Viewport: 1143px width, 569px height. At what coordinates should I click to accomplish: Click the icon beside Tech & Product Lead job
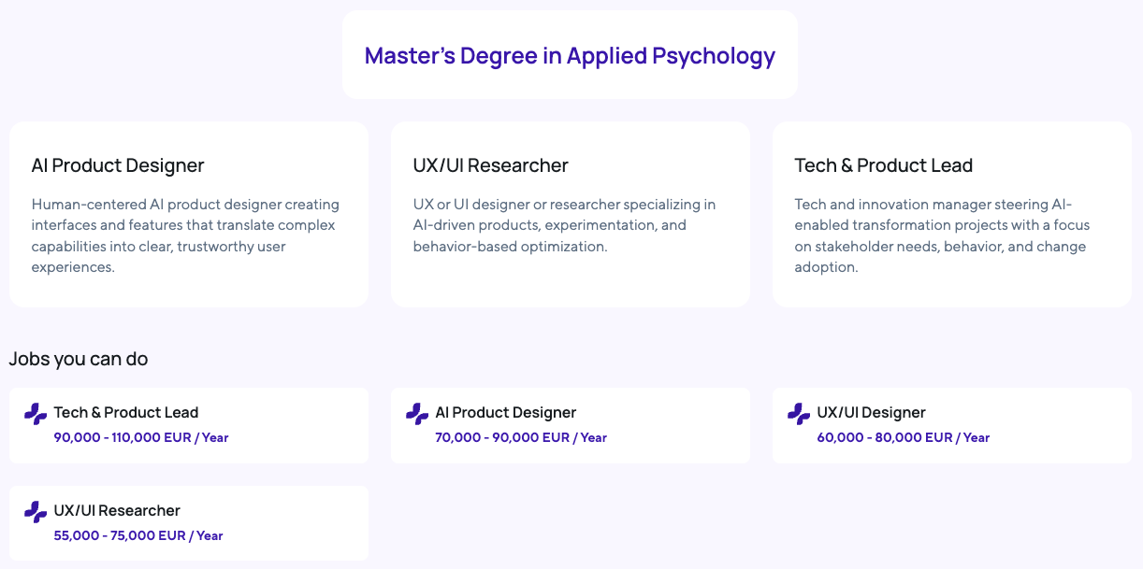[x=36, y=414]
